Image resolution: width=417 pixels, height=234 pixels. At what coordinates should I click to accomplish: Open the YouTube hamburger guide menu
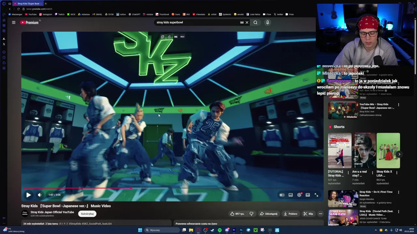click(14, 22)
